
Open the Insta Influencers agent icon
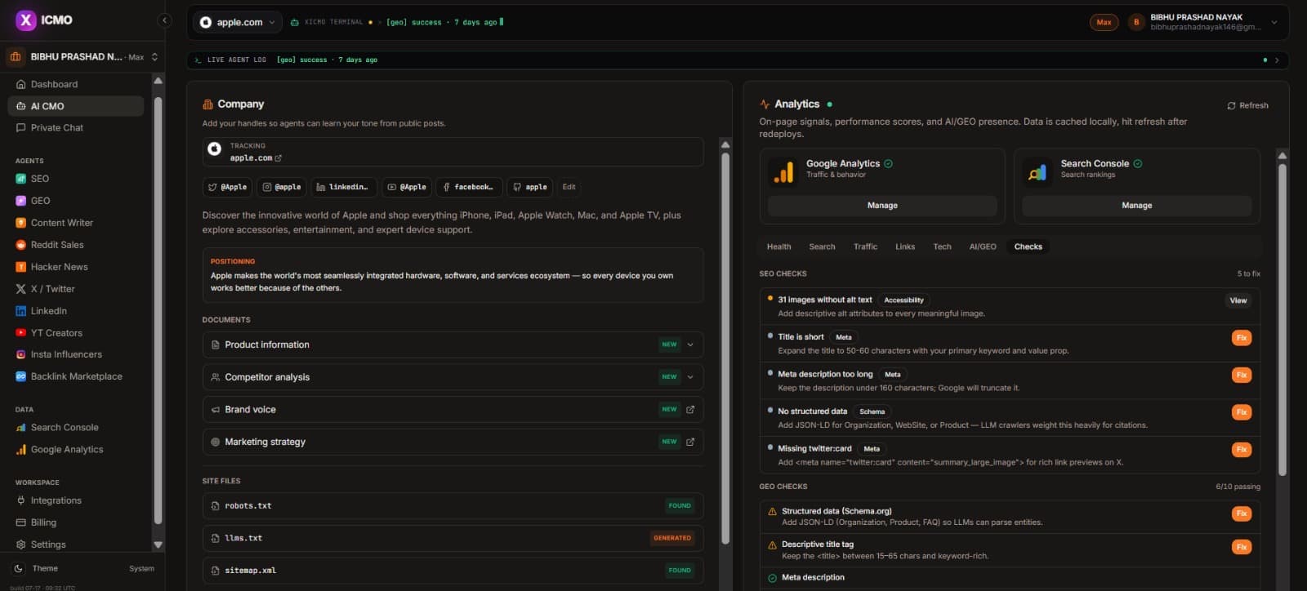(x=21, y=355)
